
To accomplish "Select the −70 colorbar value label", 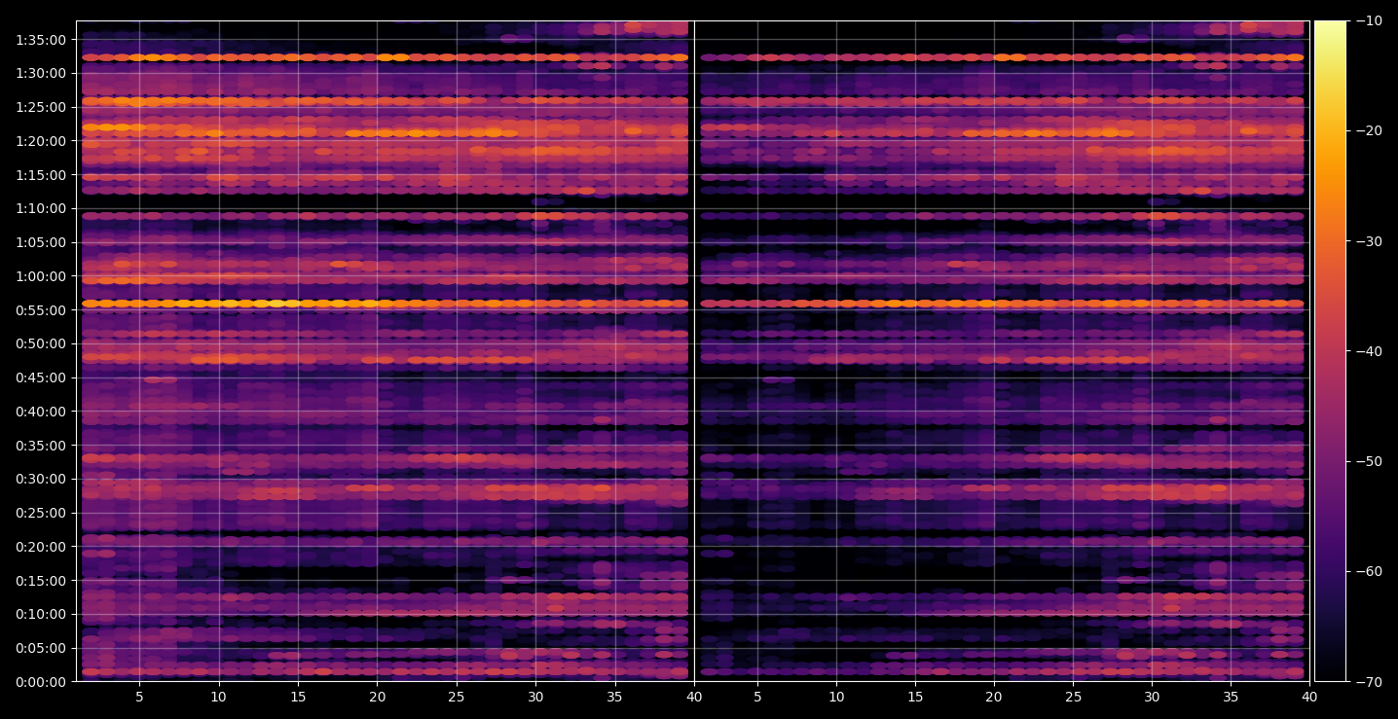I will pos(1369,682).
